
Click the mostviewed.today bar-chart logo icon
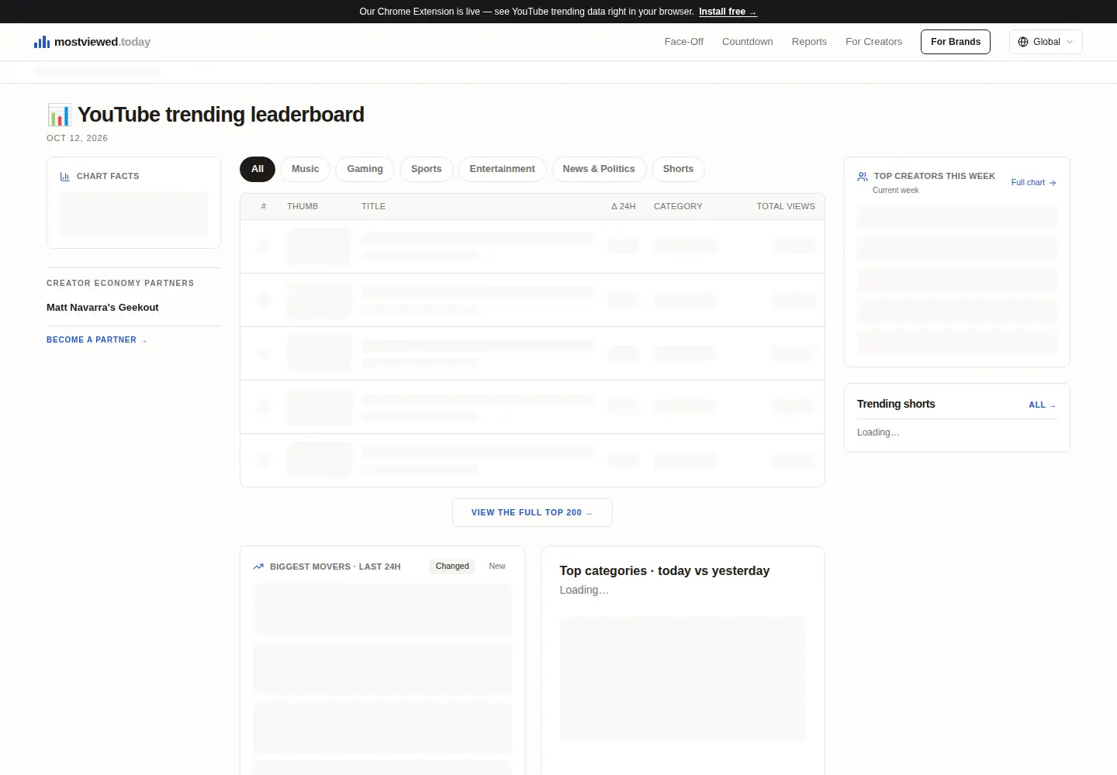pyautogui.click(x=42, y=42)
